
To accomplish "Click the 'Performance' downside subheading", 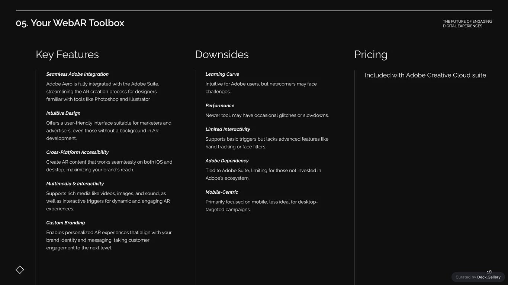I will point(220,106).
